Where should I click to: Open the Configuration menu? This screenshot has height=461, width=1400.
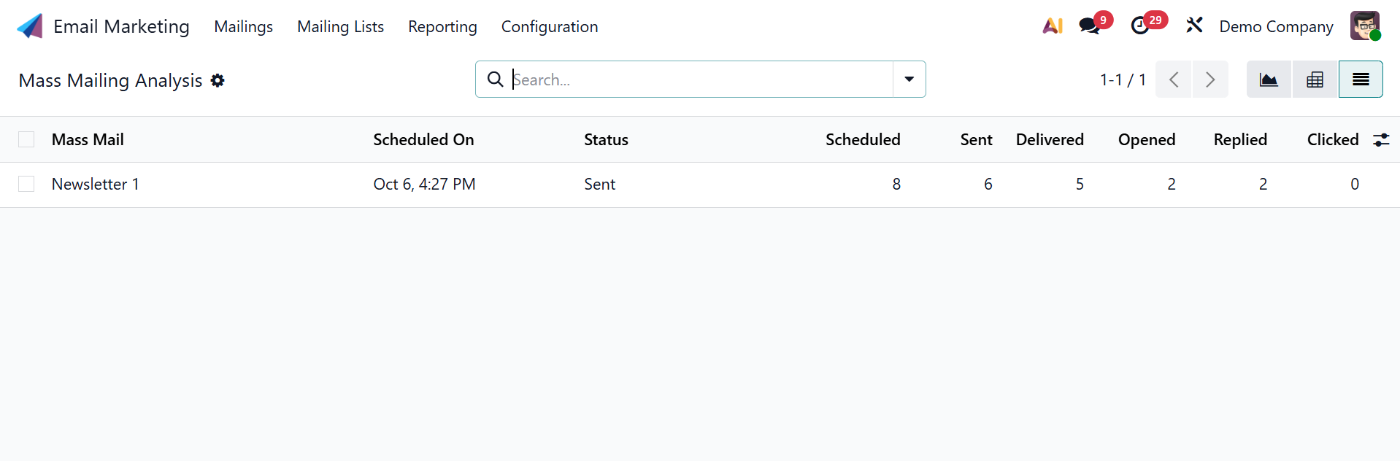pyautogui.click(x=549, y=27)
